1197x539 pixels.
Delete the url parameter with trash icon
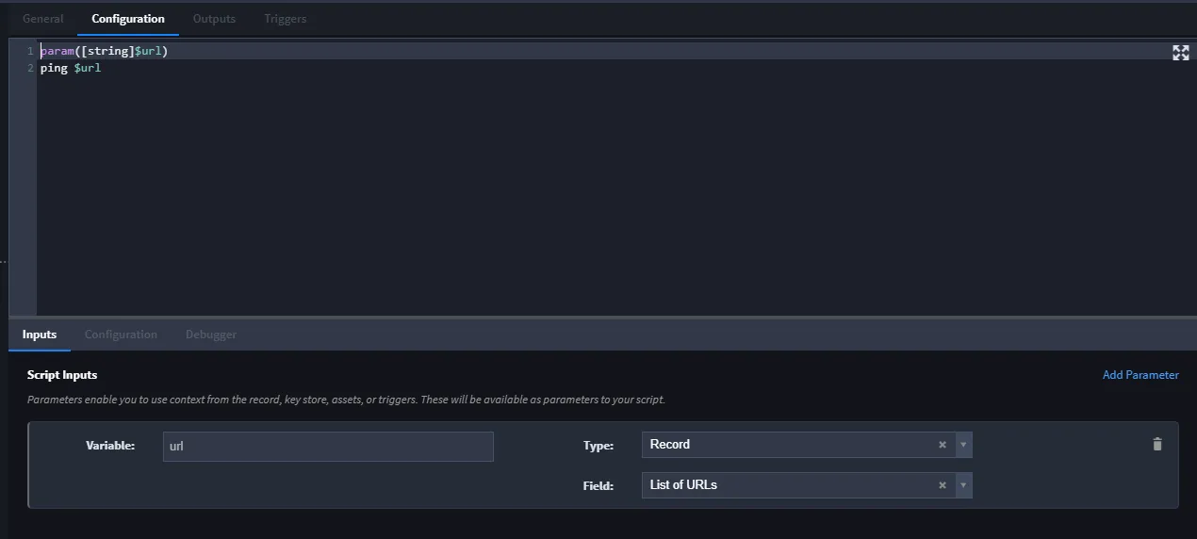(x=1157, y=444)
